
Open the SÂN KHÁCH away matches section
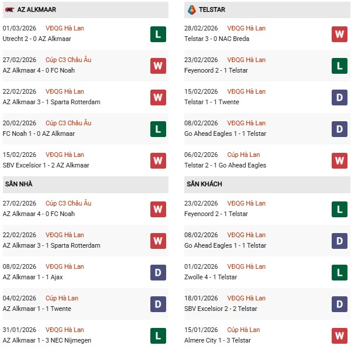click(205, 184)
